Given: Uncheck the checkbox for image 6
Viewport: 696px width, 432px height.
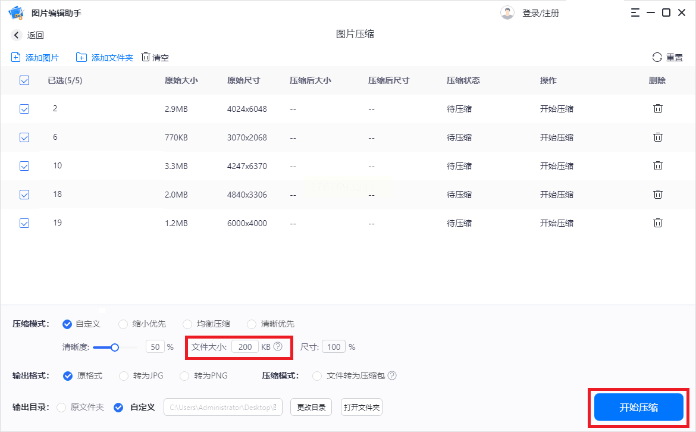Looking at the screenshot, I should pyautogui.click(x=24, y=137).
